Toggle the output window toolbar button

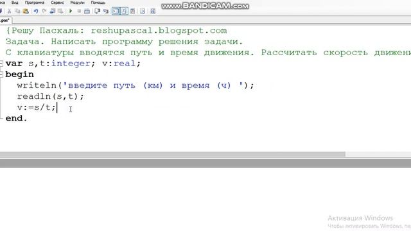point(116,11)
